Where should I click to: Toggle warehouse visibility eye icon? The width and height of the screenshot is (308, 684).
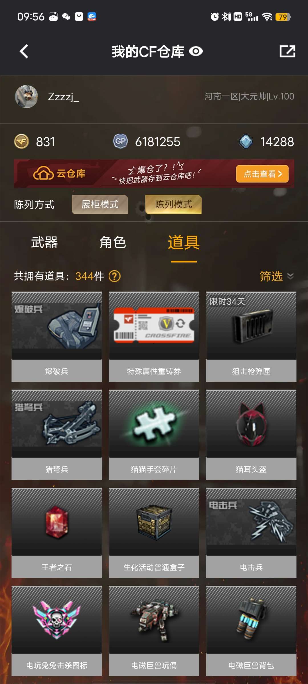(x=196, y=52)
